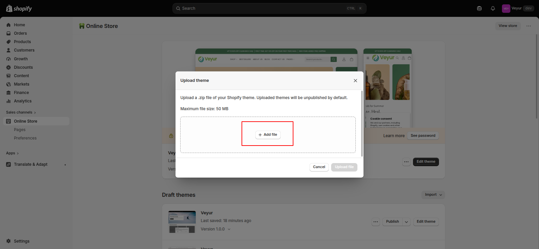Open more actions for the current theme
This screenshot has height=249, width=539.
pyautogui.click(x=406, y=162)
